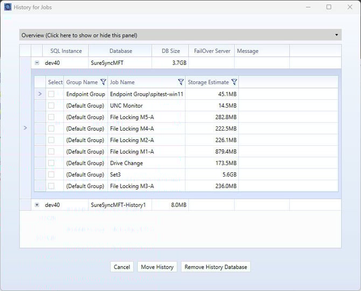Collapse the SureSyncMFT database row
The height and width of the screenshot is (291, 361).
[x=37, y=63]
